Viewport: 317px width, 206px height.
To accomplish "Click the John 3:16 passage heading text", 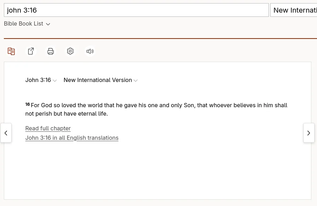I will click(38, 80).
